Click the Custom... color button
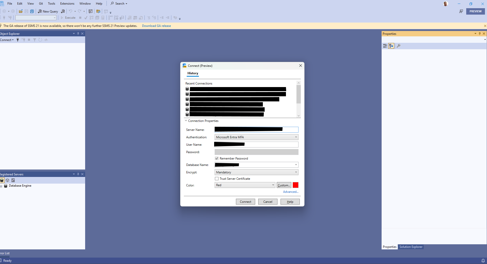 284,185
